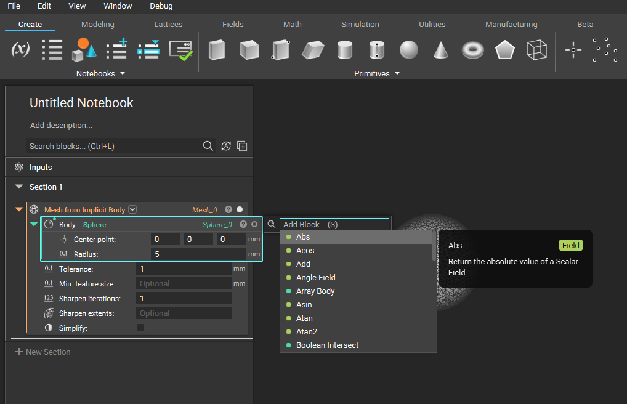Click the shapes notebook icon
Screen dimensions: 627x404
84,50
